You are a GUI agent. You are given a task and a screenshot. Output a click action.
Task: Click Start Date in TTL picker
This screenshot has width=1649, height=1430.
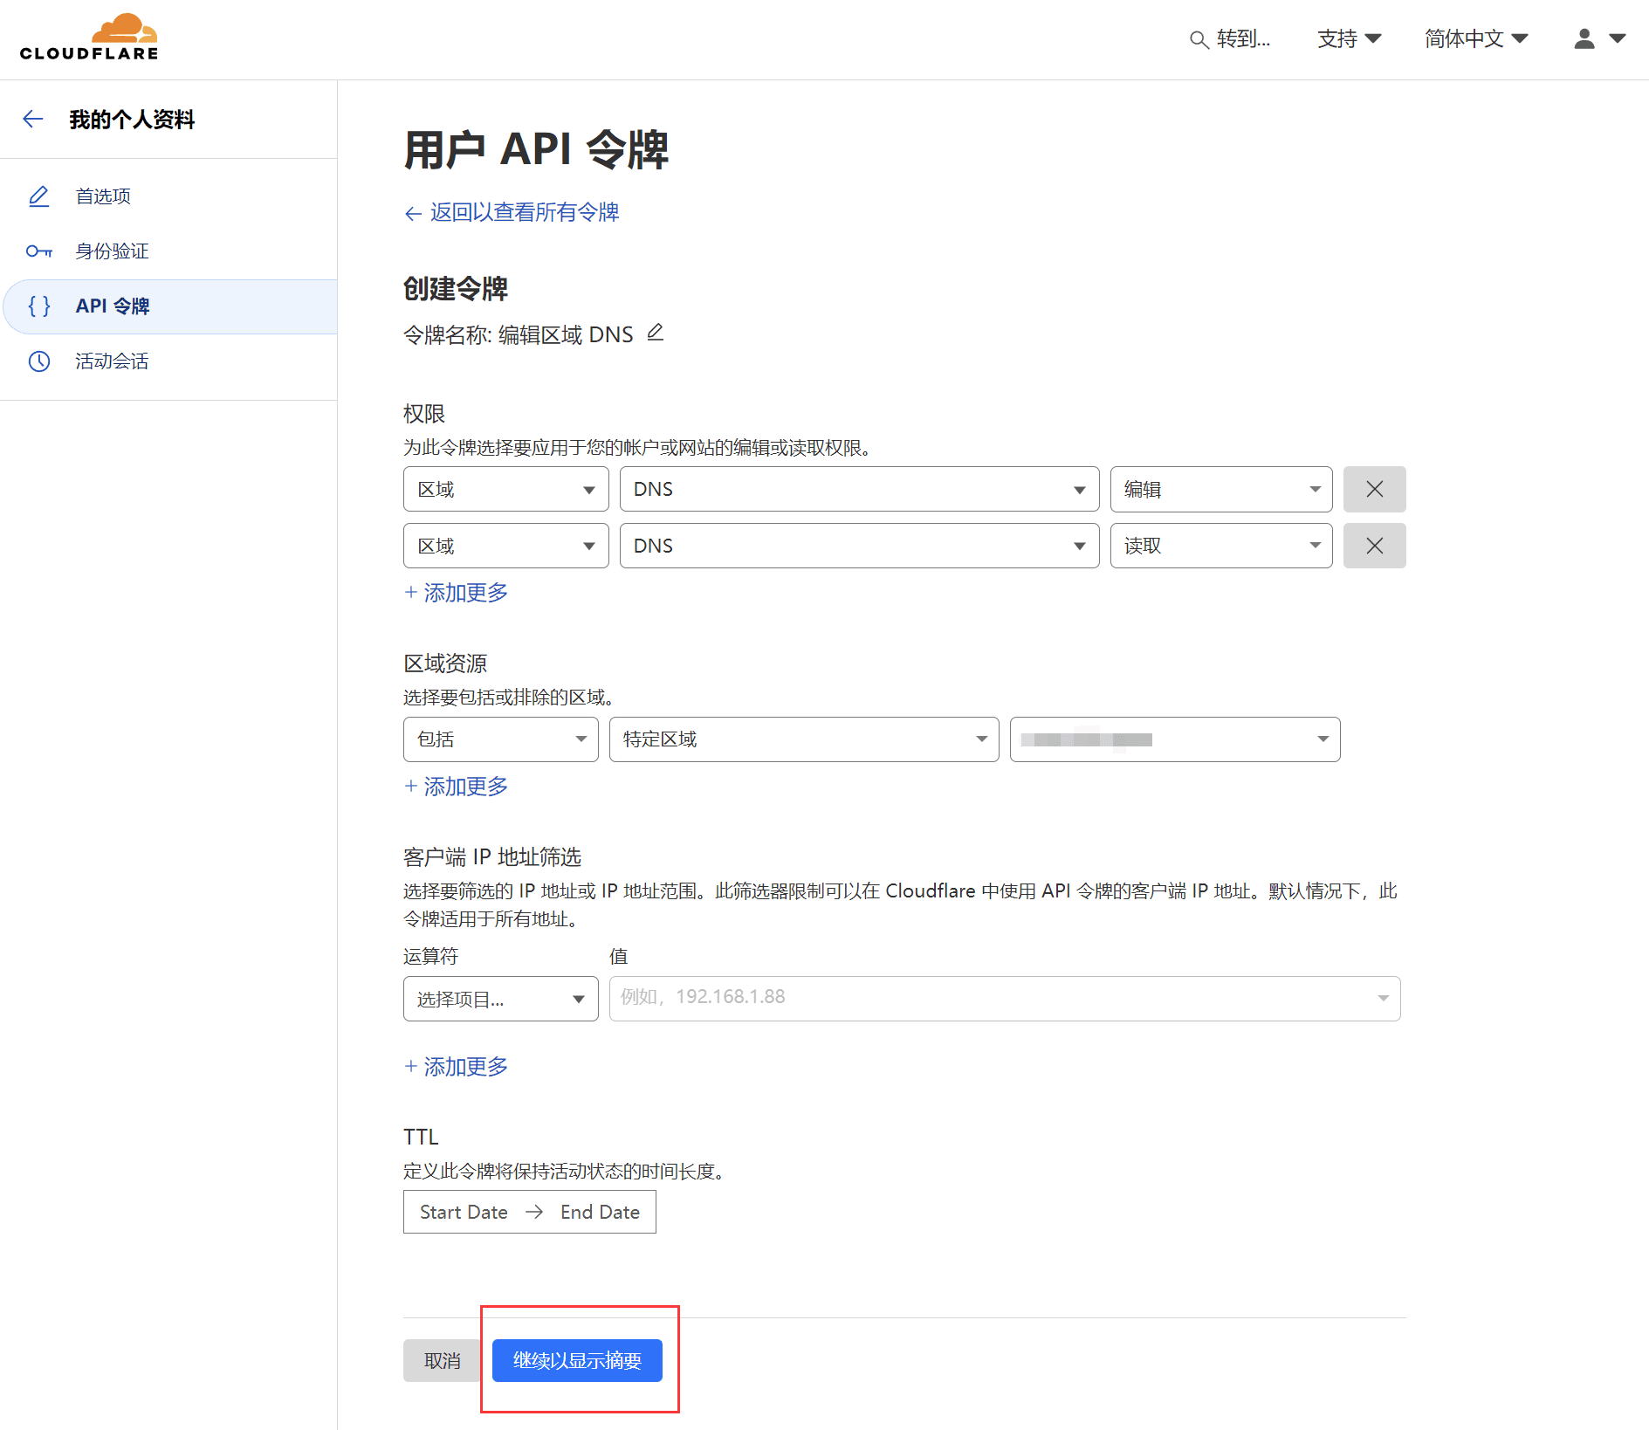coord(464,1212)
